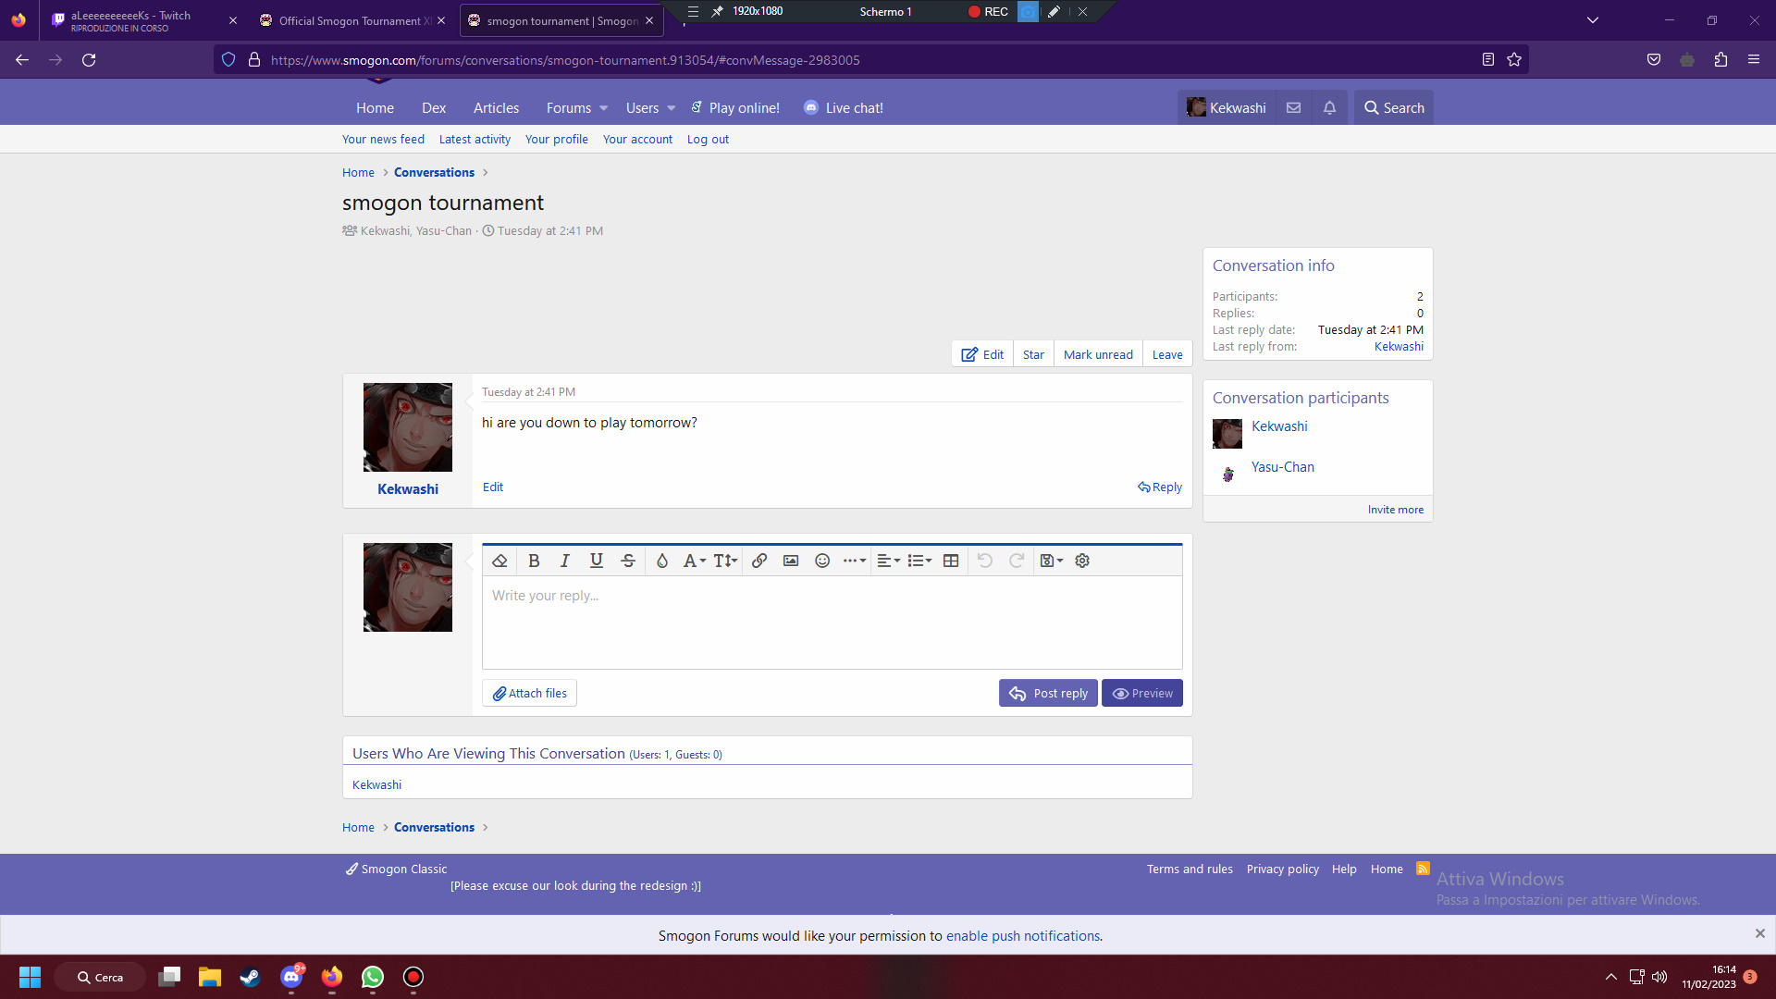Click the undo arrow in editor
The image size is (1776, 999).
click(985, 561)
